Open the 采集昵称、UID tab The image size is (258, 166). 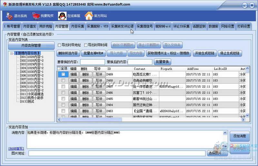tap(98, 26)
